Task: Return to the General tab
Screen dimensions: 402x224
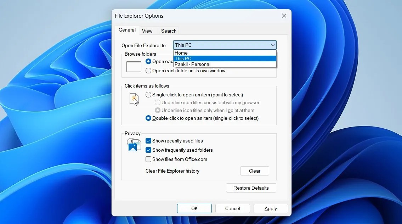Action: pyautogui.click(x=127, y=30)
